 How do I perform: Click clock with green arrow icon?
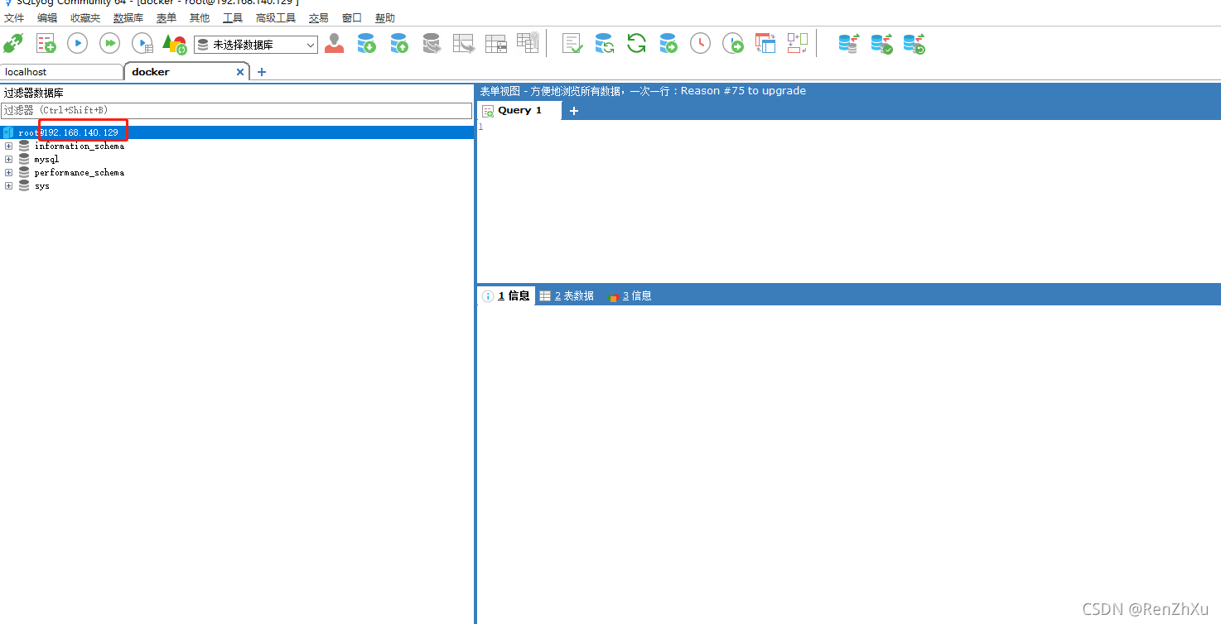tap(733, 43)
